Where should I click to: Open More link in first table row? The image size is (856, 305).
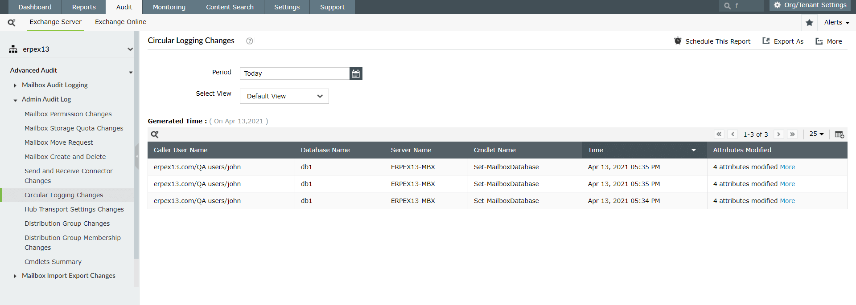click(787, 167)
